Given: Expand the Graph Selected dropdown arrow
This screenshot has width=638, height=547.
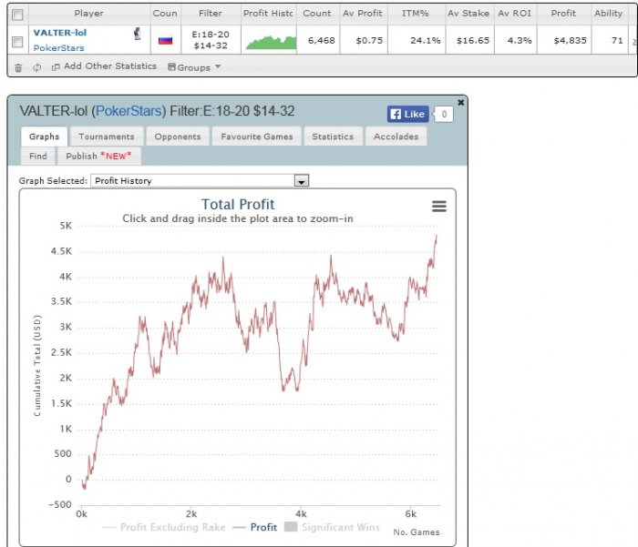Looking at the screenshot, I should pos(302,181).
